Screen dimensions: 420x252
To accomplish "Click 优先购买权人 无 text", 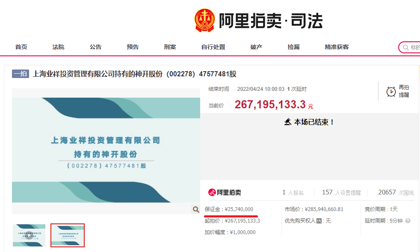I will click(308, 221).
